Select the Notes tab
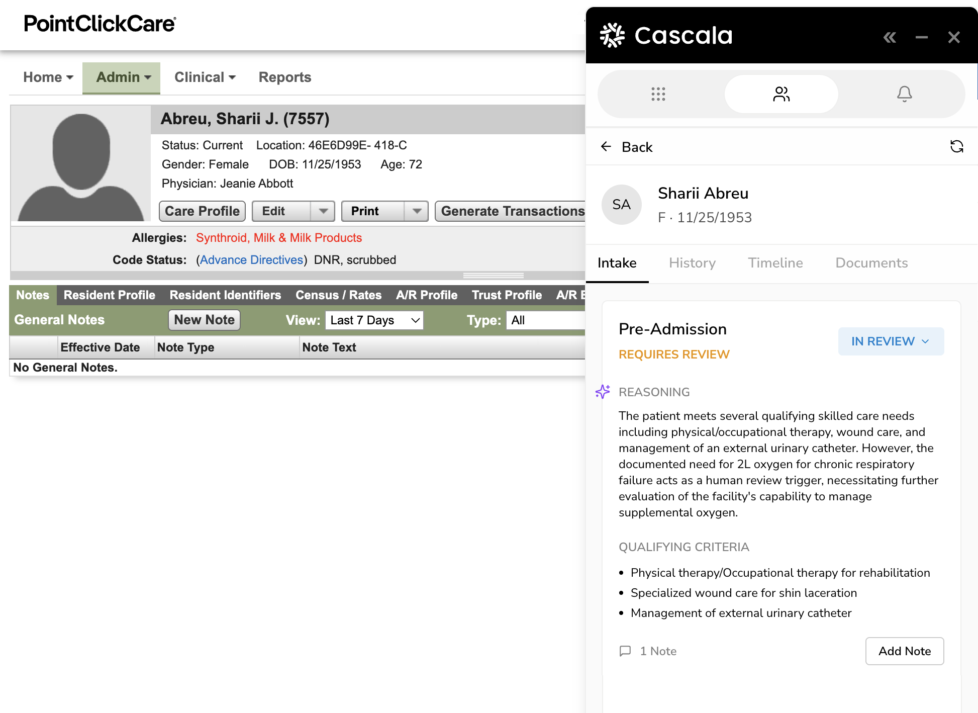This screenshot has width=978, height=713. pyautogui.click(x=33, y=295)
